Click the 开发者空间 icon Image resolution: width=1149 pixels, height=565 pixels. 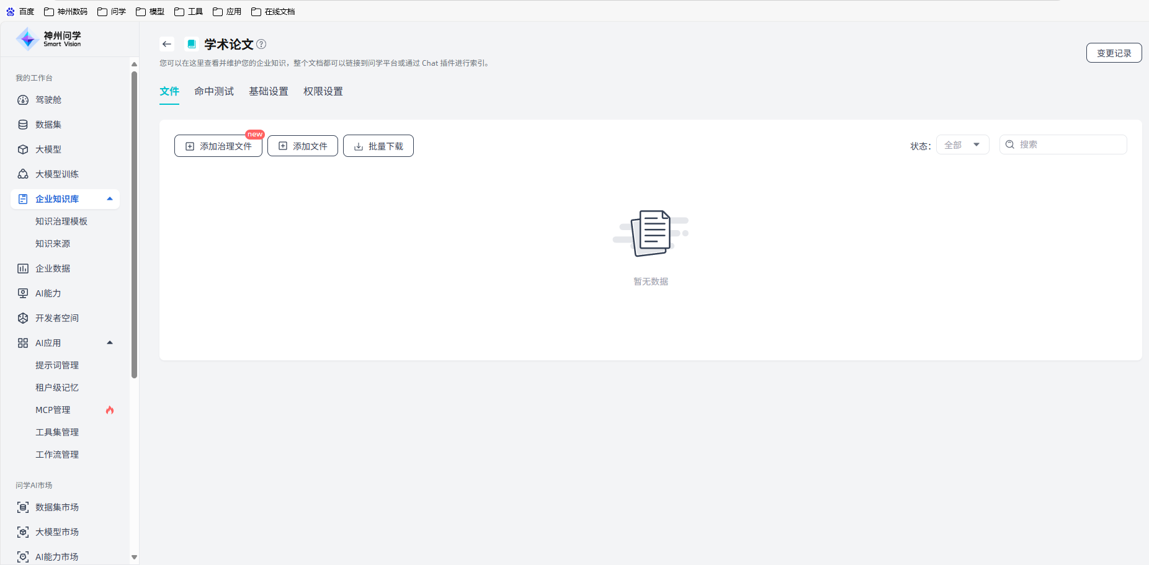[23, 318]
